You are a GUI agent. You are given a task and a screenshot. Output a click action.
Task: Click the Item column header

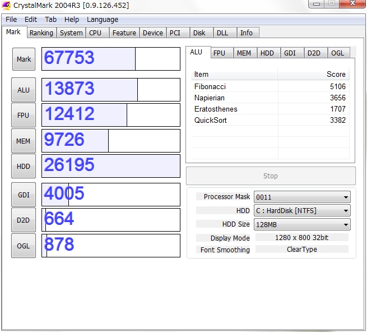[x=234, y=74]
